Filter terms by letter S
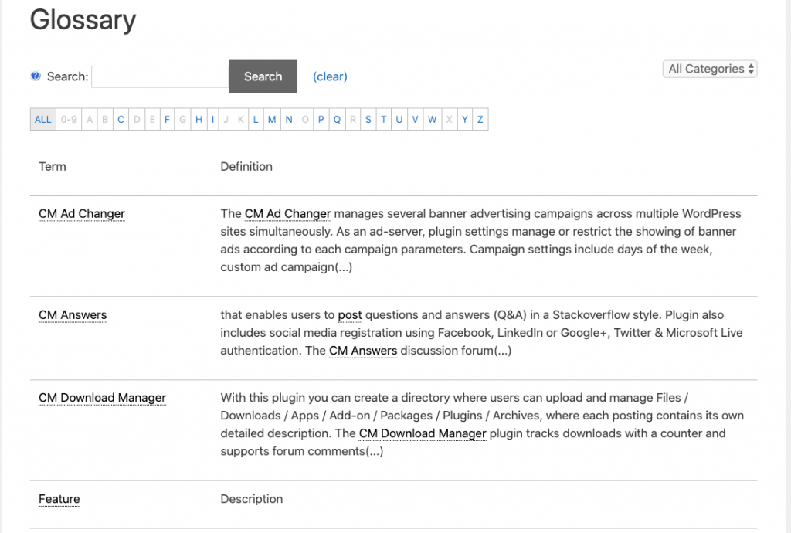This screenshot has height=533, width=791. point(368,119)
